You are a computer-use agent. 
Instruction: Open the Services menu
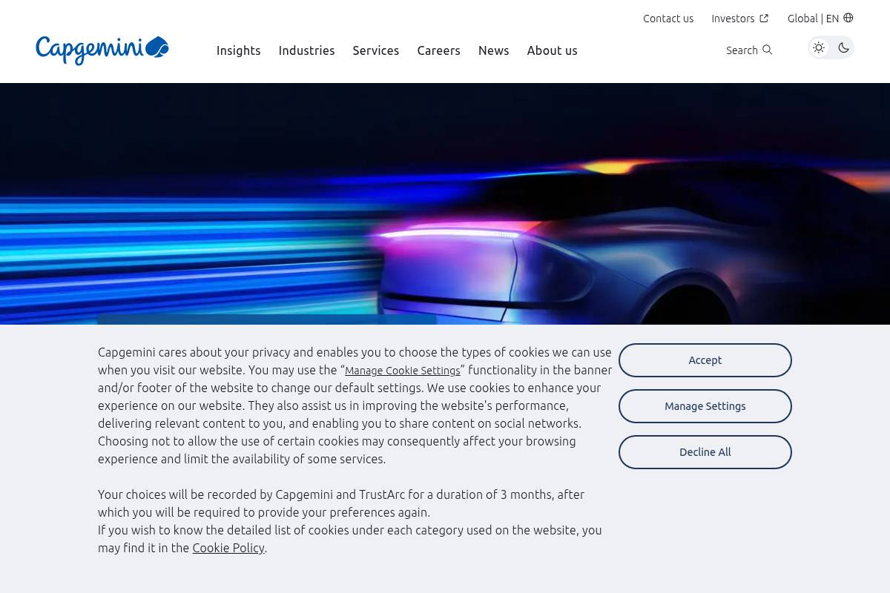(376, 50)
